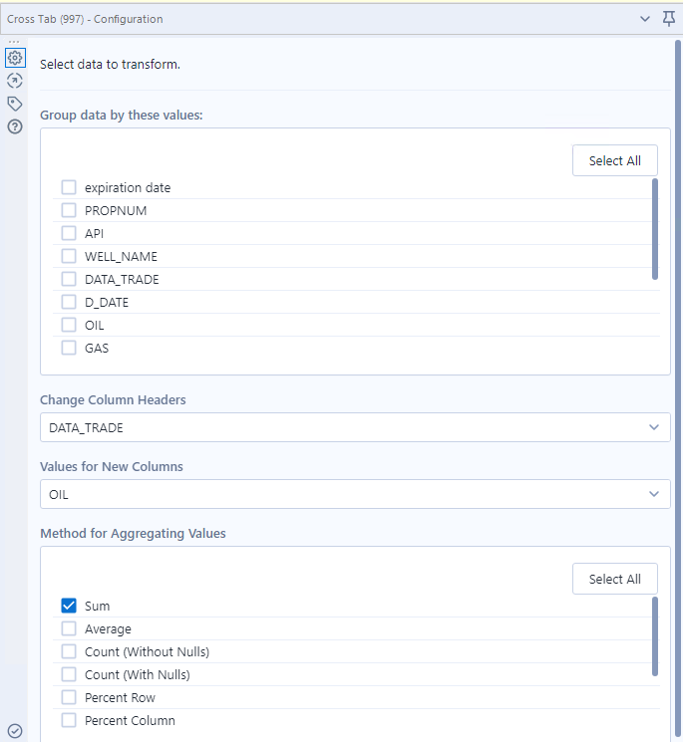Check the expiration date checkbox
Viewport: 683px width, 742px height.
pos(69,187)
